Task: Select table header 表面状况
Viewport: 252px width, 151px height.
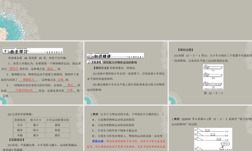Action: 20,120
